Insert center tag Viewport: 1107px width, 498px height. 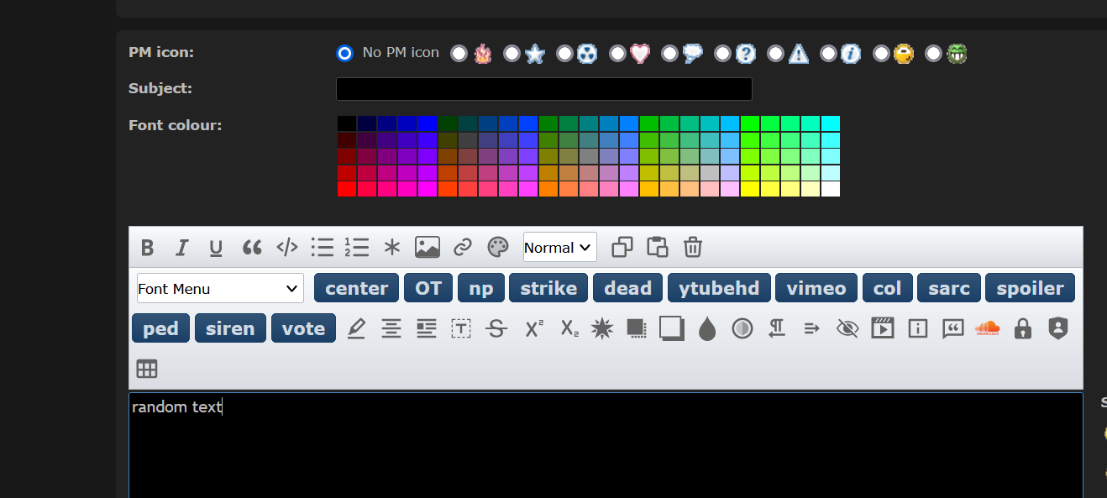[357, 288]
